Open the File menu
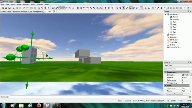192x108 pixels. [x=2, y=4]
